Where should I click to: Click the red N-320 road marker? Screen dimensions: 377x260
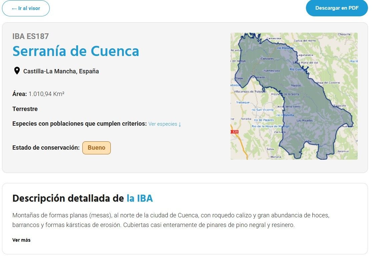(235, 132)
